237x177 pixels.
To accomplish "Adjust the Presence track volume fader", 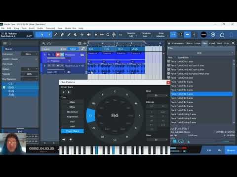I will click(x=59, y=58).
